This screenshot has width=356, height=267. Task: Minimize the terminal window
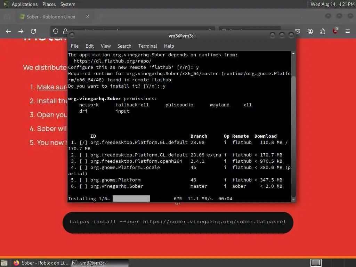[273, 35]
